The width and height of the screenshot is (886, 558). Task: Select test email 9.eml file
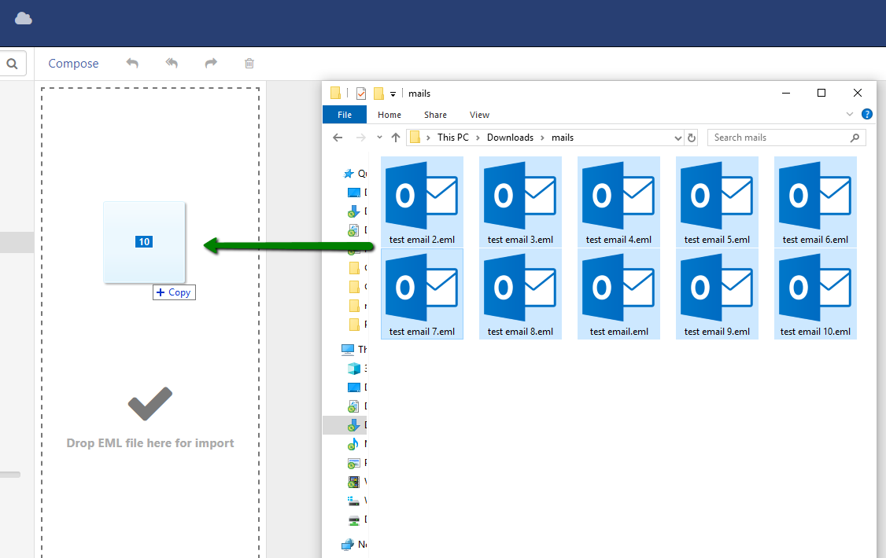tap(717, 294)
